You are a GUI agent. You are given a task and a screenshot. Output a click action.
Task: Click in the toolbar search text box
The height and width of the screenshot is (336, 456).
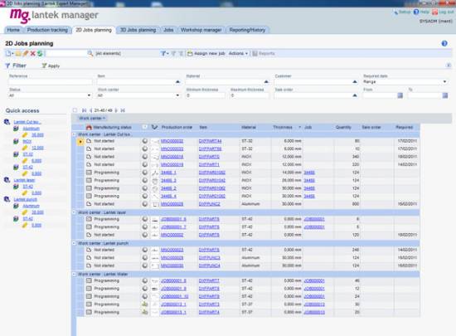tap(66, 54)
